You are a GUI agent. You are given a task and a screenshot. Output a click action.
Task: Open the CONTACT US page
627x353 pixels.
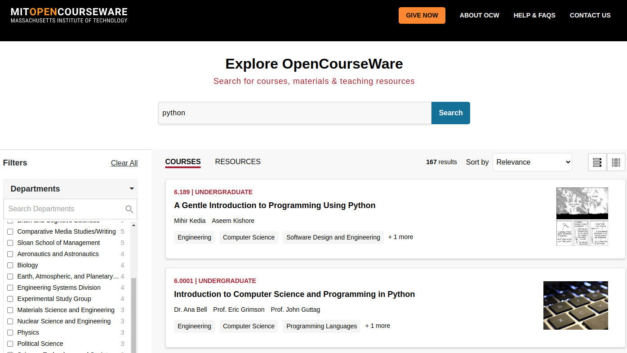[x=590, y=15]
